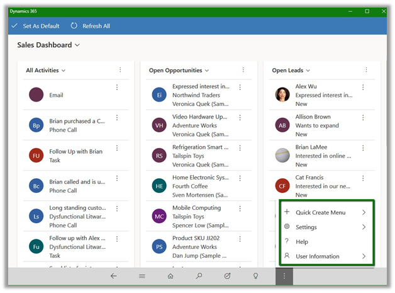Screen dimensions: 395x293
Task: Open more options for Open Opportunities panel
Action: pyautogui.click(x=243, y=71)
